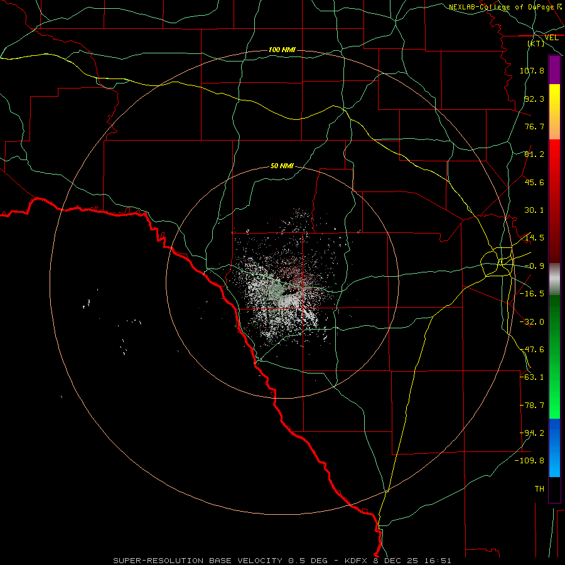565x565 pixels.
Task: Click the 92.3 velocity scale value
Action: pos(534,99)
